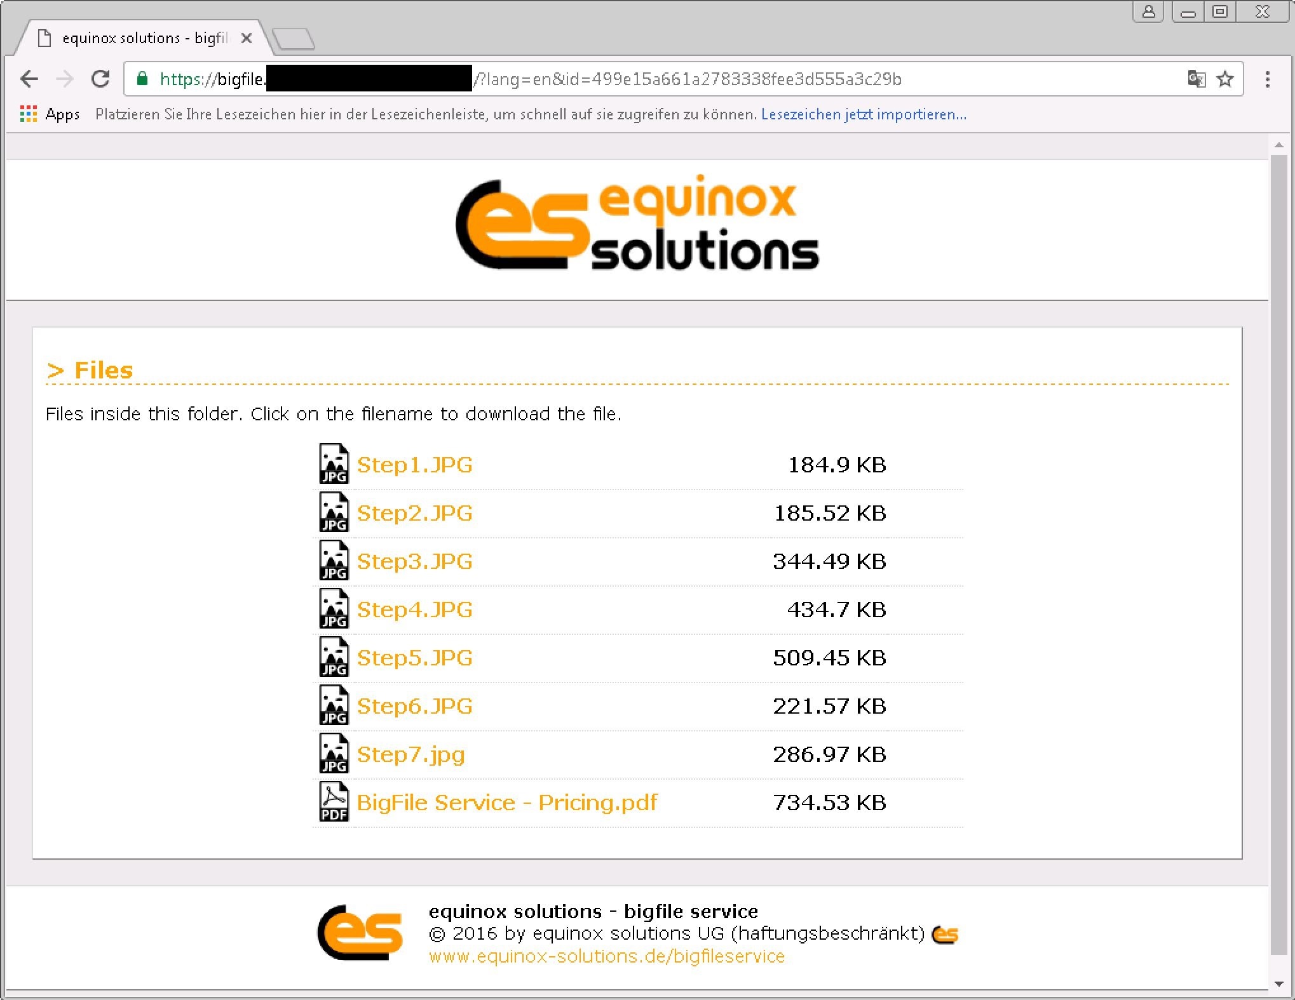Download BigFile Service - Pricing.pdf
Screen dimensions: 1295x1000
click(507, 803)
